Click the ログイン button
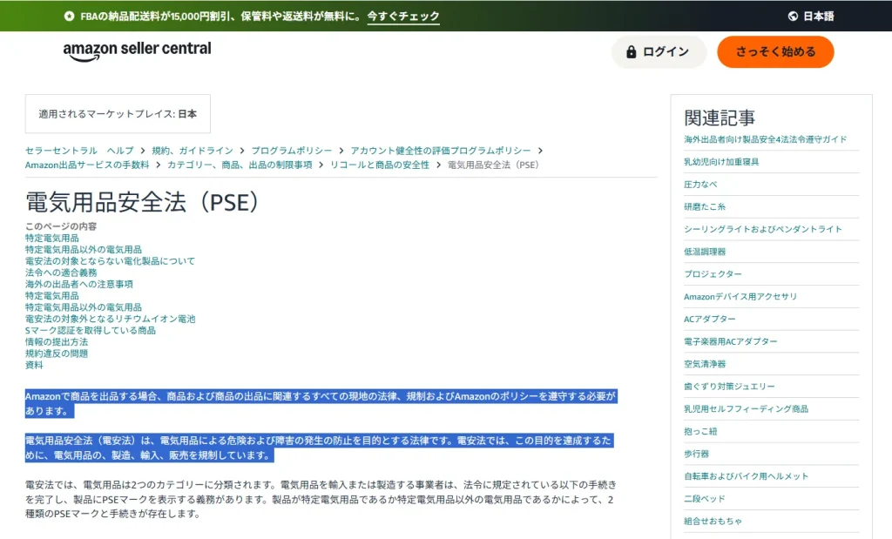Image resolution: width=892 pixels, height=539 pixels. tap(659, 51)
